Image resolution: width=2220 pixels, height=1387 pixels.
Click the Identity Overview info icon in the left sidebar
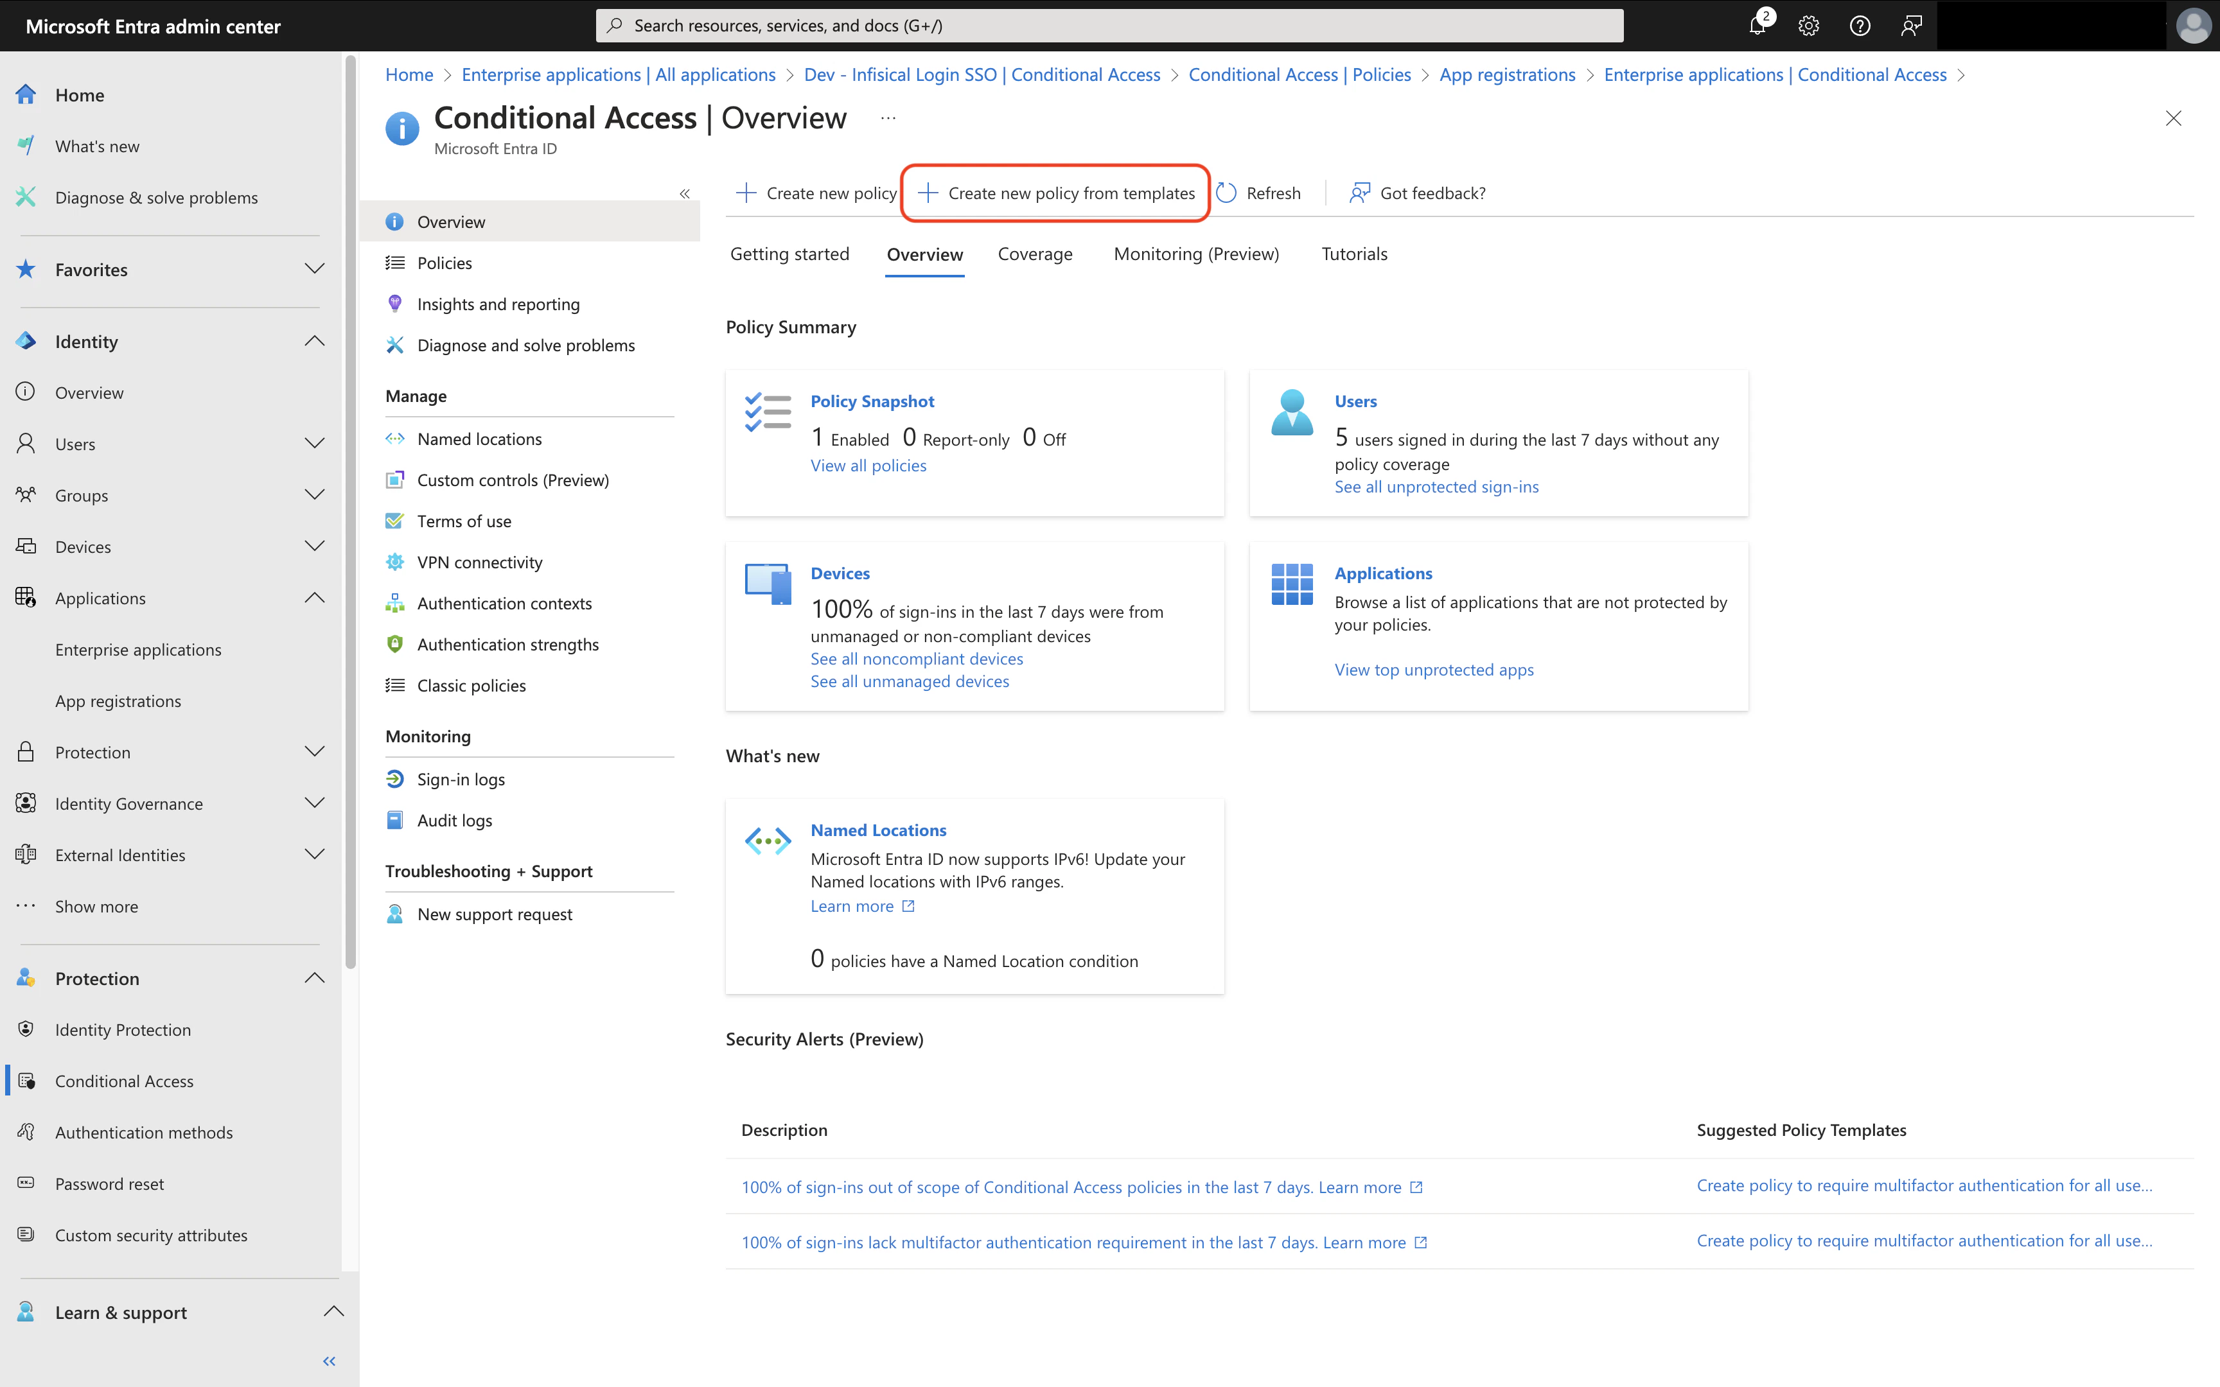point(26,392)
